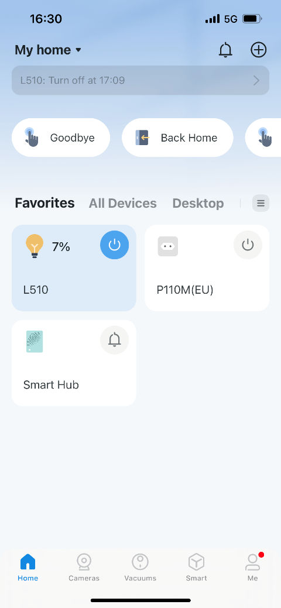Turn off the L510 bulb power

pyautogui.click(x=115, y=245)
